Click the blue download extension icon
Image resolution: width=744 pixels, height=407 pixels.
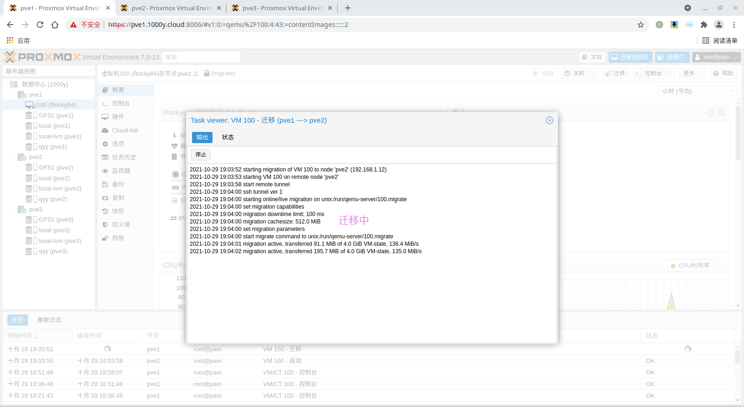(674, 25)
